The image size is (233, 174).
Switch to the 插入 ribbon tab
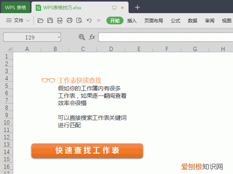tap(132, 20)
